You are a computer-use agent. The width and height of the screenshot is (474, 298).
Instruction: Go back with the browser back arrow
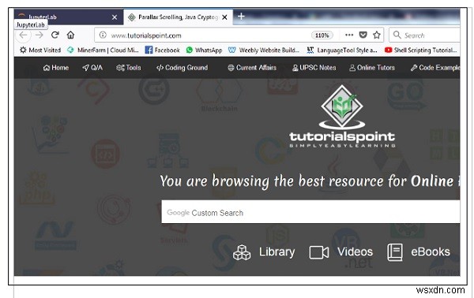[x=23, y=35]
